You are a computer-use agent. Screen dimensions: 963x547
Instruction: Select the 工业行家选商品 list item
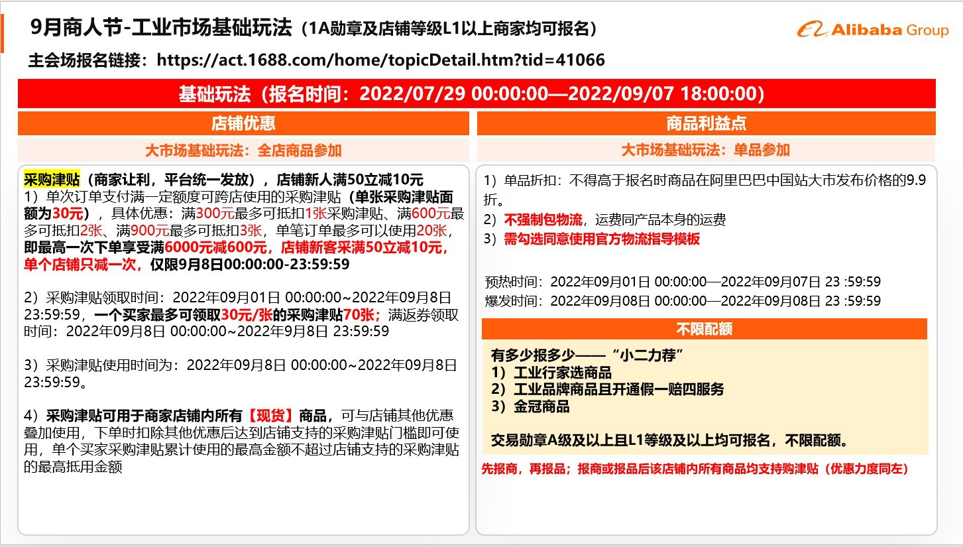pyautogui.click(x=551, y=373)
